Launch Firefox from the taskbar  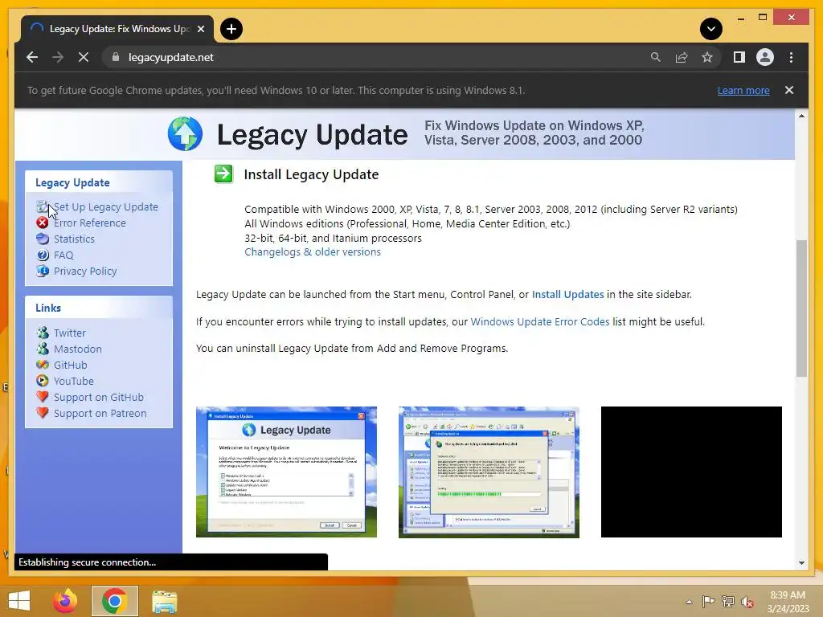[65, 601]
